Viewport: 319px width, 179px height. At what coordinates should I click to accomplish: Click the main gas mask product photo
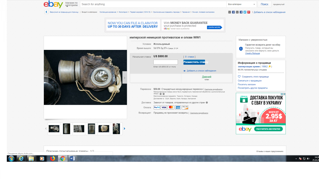[x=85, y=77]
